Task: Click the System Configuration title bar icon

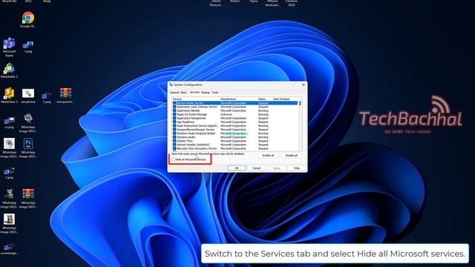Action: (x=171, y=85)
